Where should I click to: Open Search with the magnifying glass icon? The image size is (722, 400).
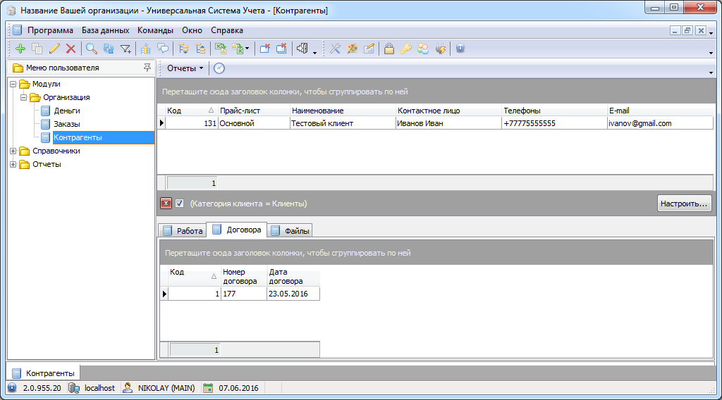[92, 49]
